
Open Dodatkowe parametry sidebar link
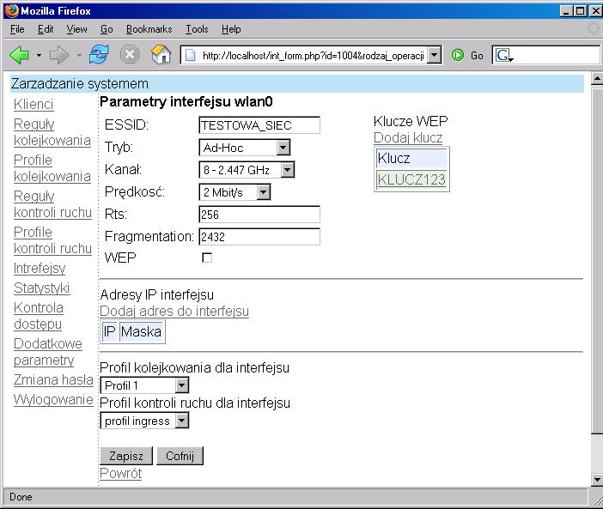[48, 352]
